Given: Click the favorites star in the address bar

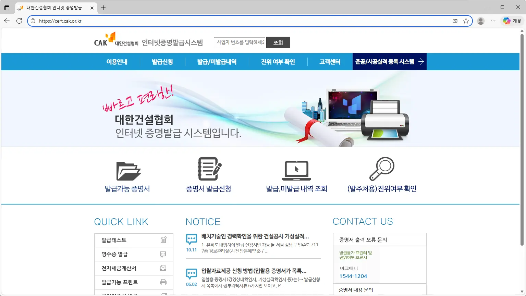Looking at the screenshot, I should pyautogui.click(x=466, y=21).
